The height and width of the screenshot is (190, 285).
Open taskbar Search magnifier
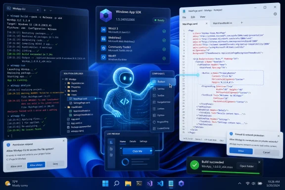[116, 184]
